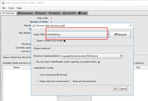This screenshot has height=101, width=148.
Task: Switch to the Analysis tab
Action: 54,13
